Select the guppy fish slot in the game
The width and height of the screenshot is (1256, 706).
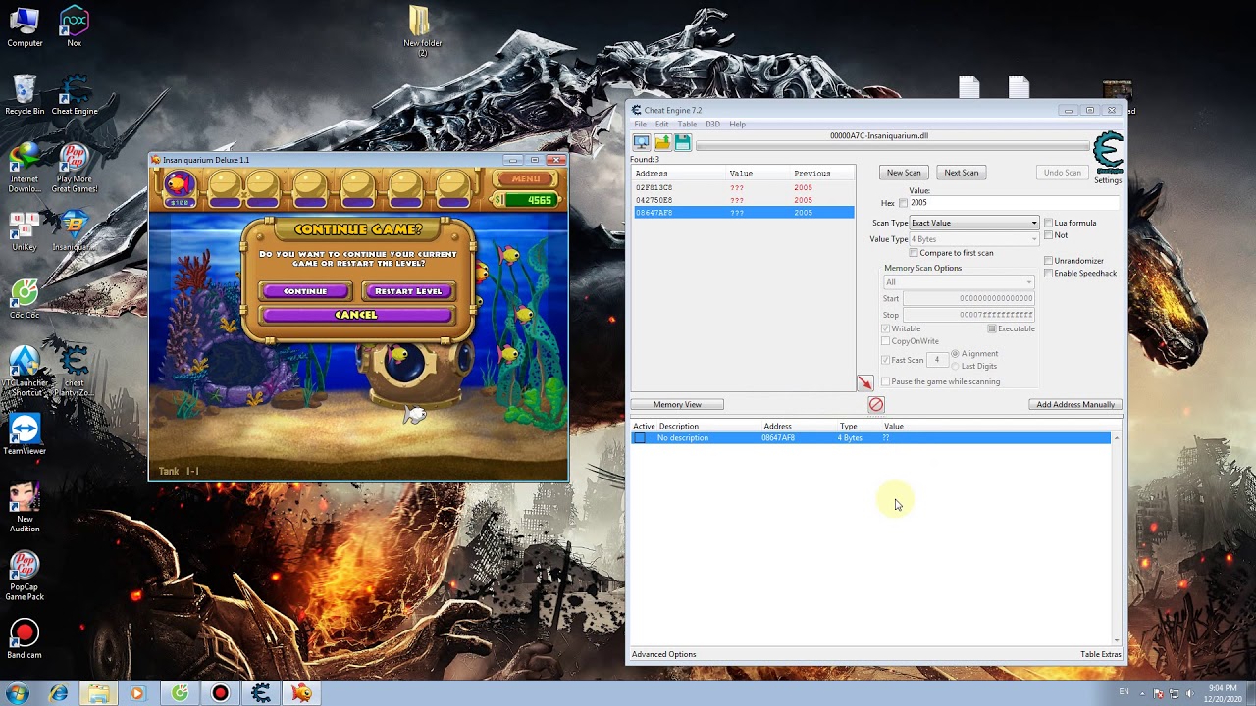point(180,185)
